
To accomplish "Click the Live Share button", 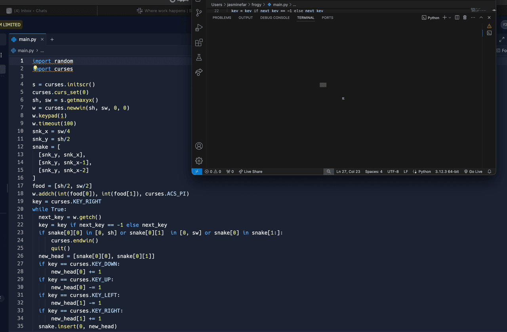I will [x=251, y=172].
